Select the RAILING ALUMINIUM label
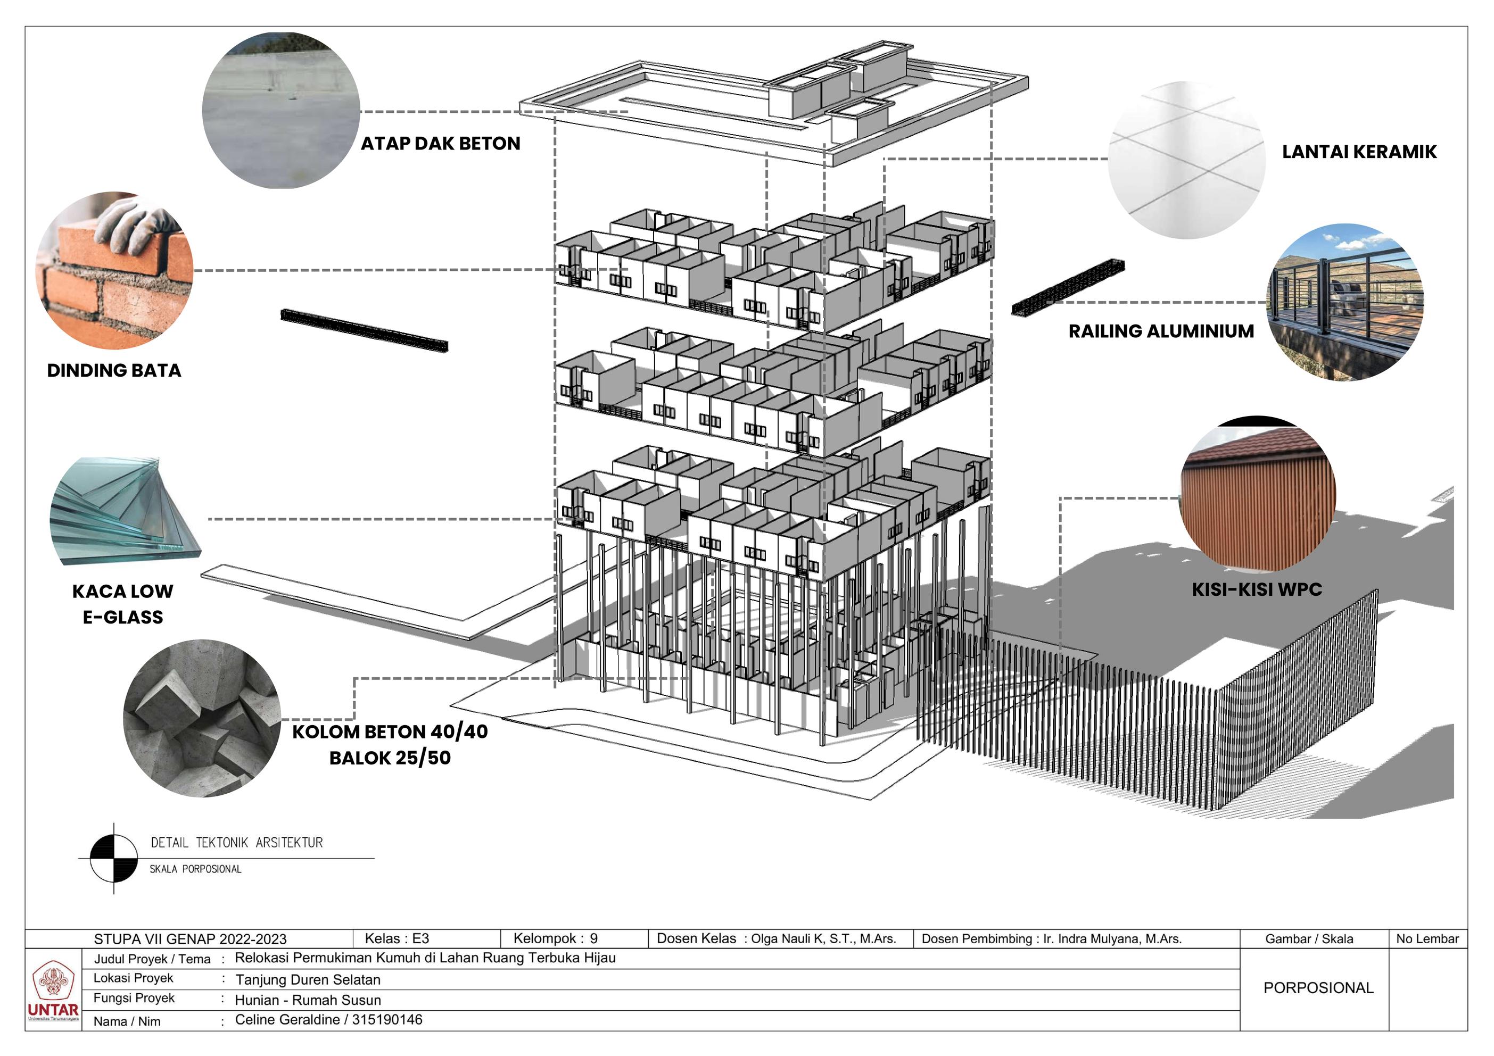This screenshot has width=1494, height=1056. (1161, 331)
